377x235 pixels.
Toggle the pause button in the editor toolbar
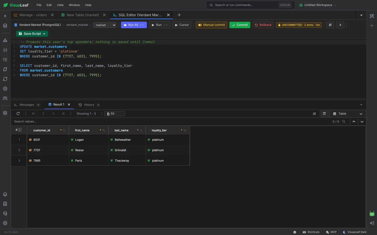point(340,25)
